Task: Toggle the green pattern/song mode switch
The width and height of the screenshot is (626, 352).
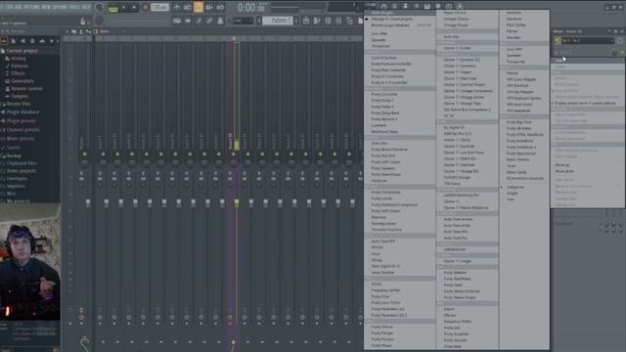Action: (x=113, y=8)
